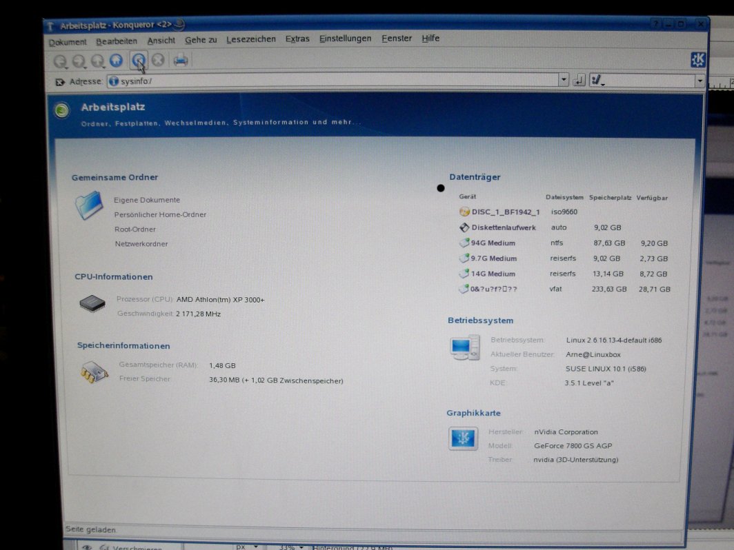Click the Arne@Linuxbox user text

[x=593, y=354]
